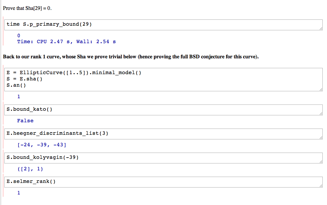The width and height of the screenshot is (327, 205).
Task: Click resize grip on heegner_discriminants_list cell
Action: (321, 137)
